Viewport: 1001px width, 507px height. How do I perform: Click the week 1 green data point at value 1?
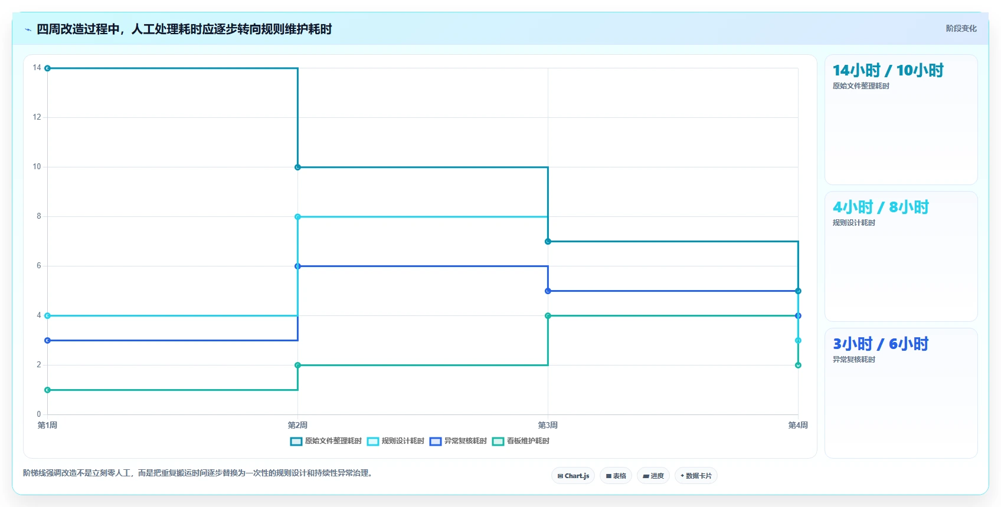48,390
